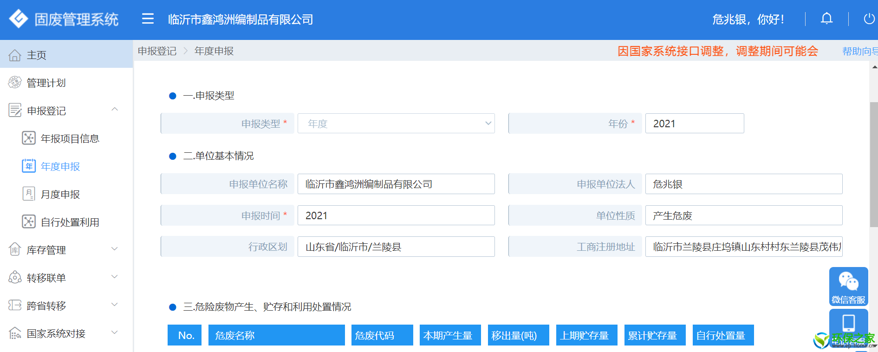Click section heading 二.单位基本情况

coord(219,156)
